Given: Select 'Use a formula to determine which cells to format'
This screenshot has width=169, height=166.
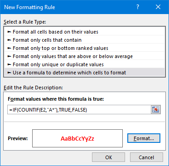Looking at the screenshot, I should (x=85, y=73).
